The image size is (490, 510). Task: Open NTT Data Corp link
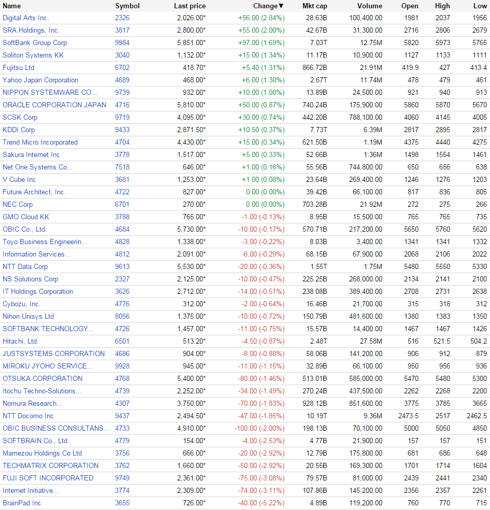[x=25, y=266]
